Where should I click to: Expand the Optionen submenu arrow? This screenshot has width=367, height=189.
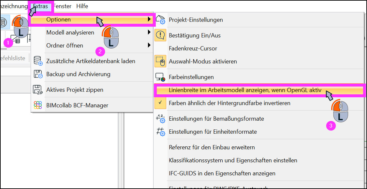149,20
